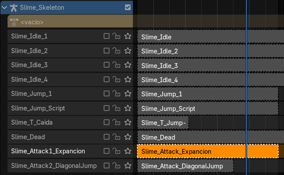This screenshot has width=284, height=175.
Task: Toggle solo star on Slime_Dead track
Action: coord(128,137)
